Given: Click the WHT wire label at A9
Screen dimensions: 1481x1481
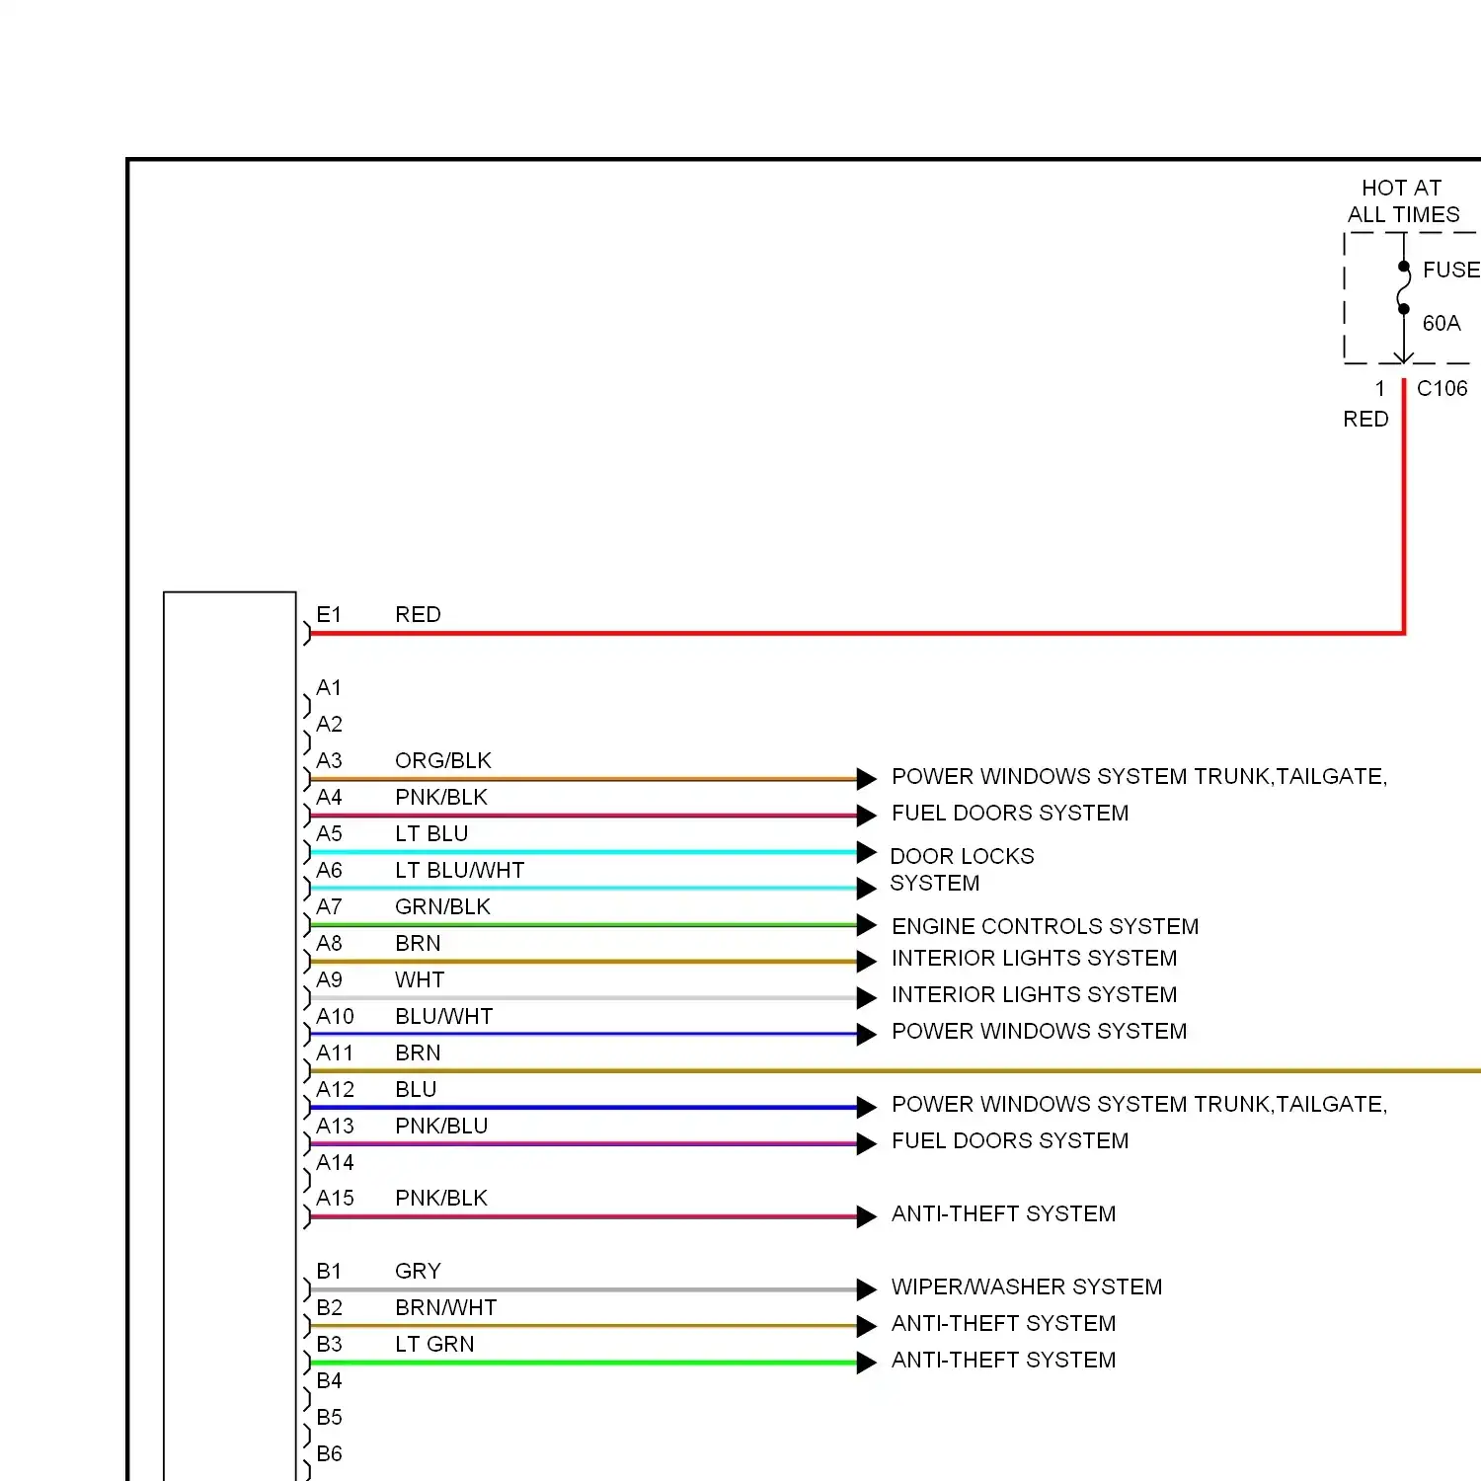Looking at the screenshot, I should [x=420, y=979].
